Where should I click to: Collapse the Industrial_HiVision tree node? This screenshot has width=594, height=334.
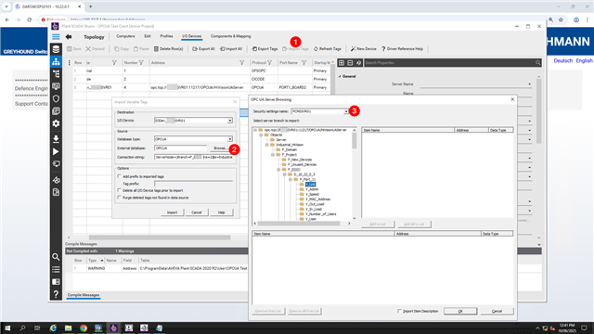coord(266,145)
